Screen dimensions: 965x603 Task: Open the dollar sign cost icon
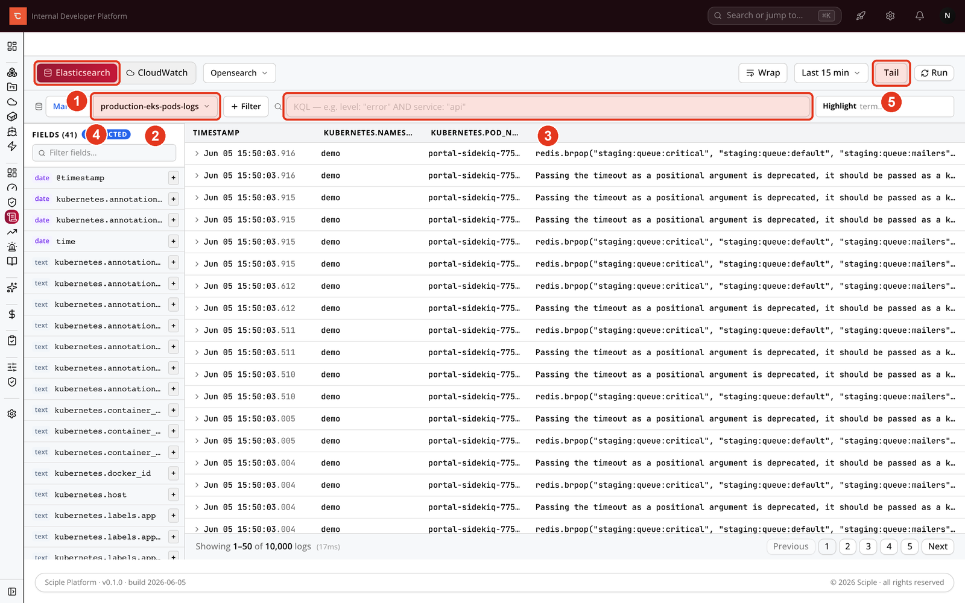(11, 314)
